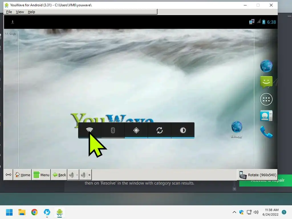Toggle screen brightness in the power widget
Viewport: 292px width, 219px height.
coord(183,130)
